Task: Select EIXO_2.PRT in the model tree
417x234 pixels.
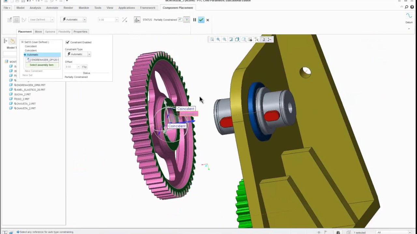Action: [22, 99]
